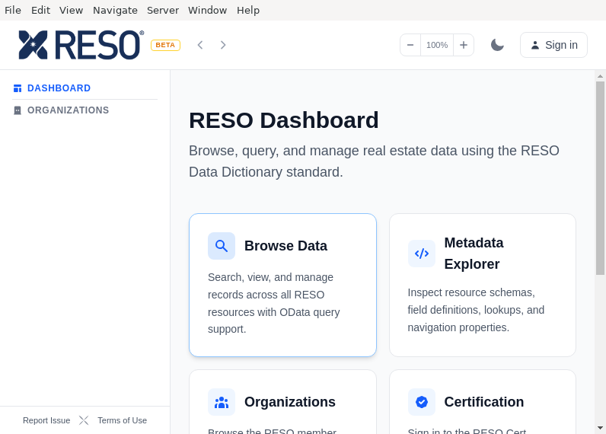The image size is (606, 434).
Task: Open the Server menu
Action: (163, 10)
